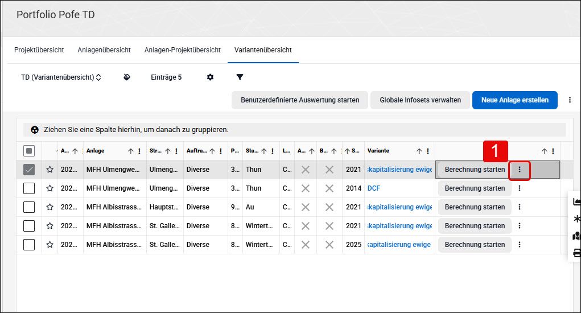Screen dimensions: 581x313
Task: Check the DCF row checkbox
Action: (x=29, y=188)
